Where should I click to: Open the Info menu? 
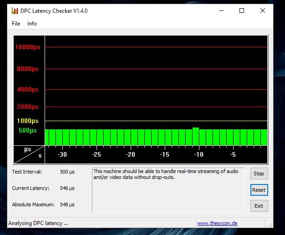click(x=32, y=24)
